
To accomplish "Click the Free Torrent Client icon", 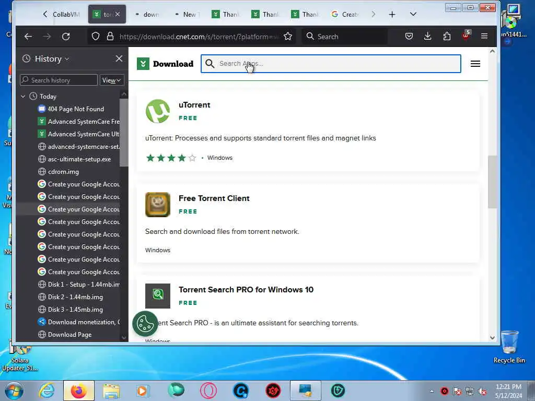I will [x=158, y=205].
